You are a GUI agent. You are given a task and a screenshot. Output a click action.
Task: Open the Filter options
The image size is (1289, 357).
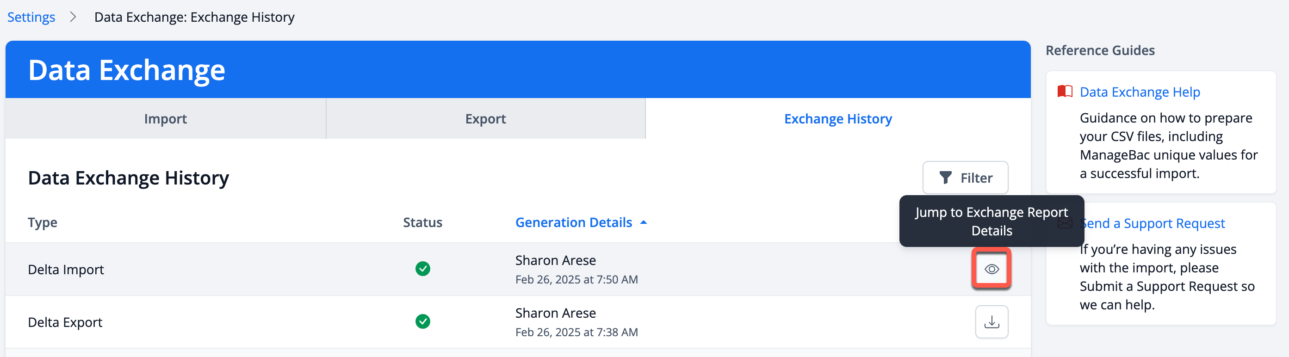tap(965, 178)
